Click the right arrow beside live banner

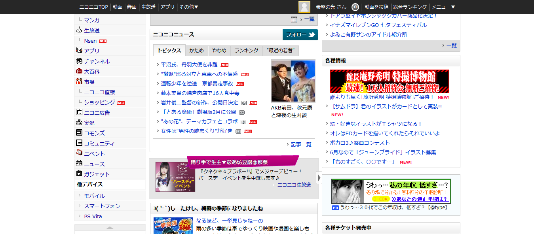319,177
